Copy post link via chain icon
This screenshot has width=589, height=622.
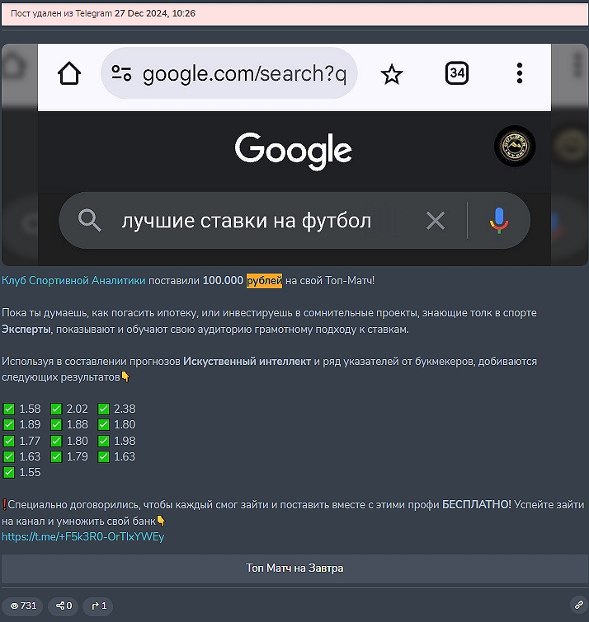click(x=578, y=605)
